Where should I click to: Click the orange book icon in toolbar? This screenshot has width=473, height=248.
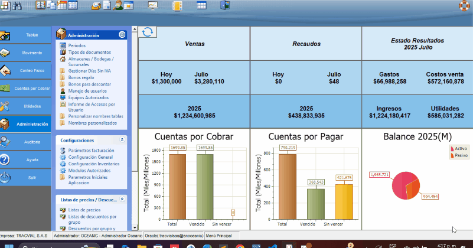pyautogui.click(x=177, y=6)
